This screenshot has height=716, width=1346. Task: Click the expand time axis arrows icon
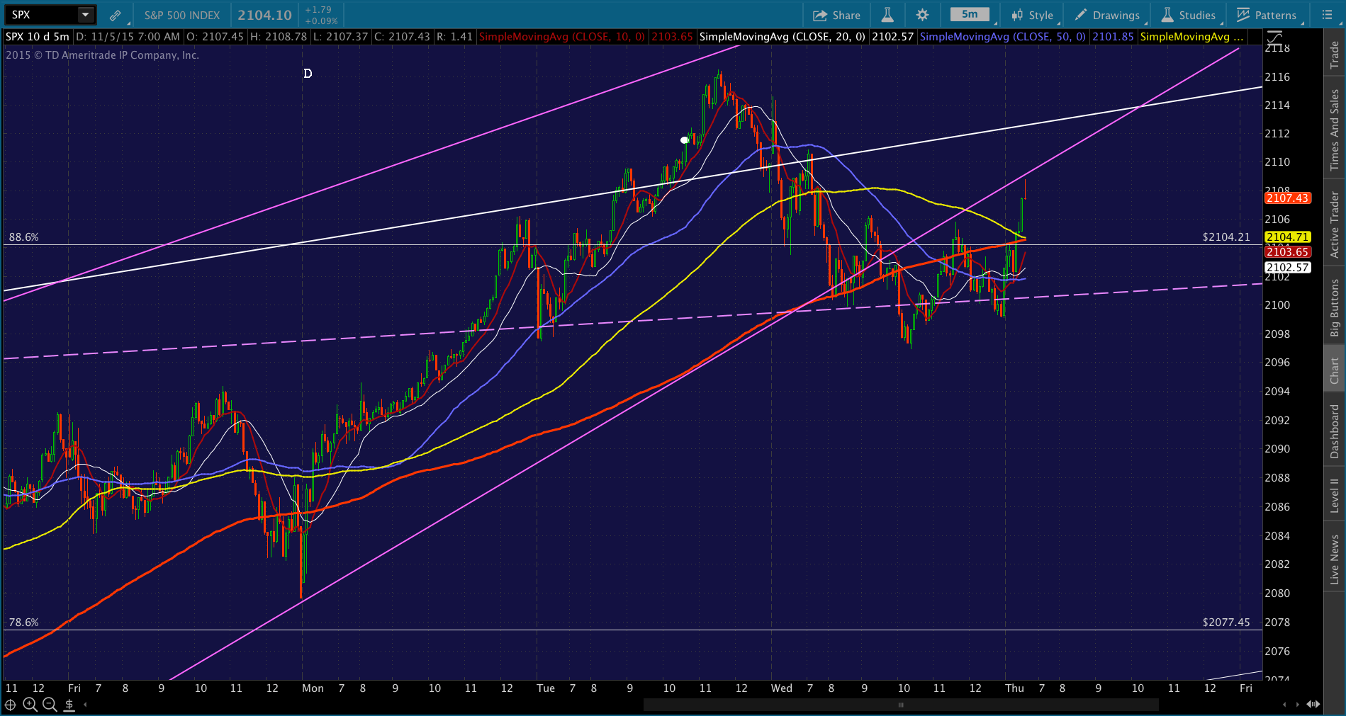[x=1313, y=704]
